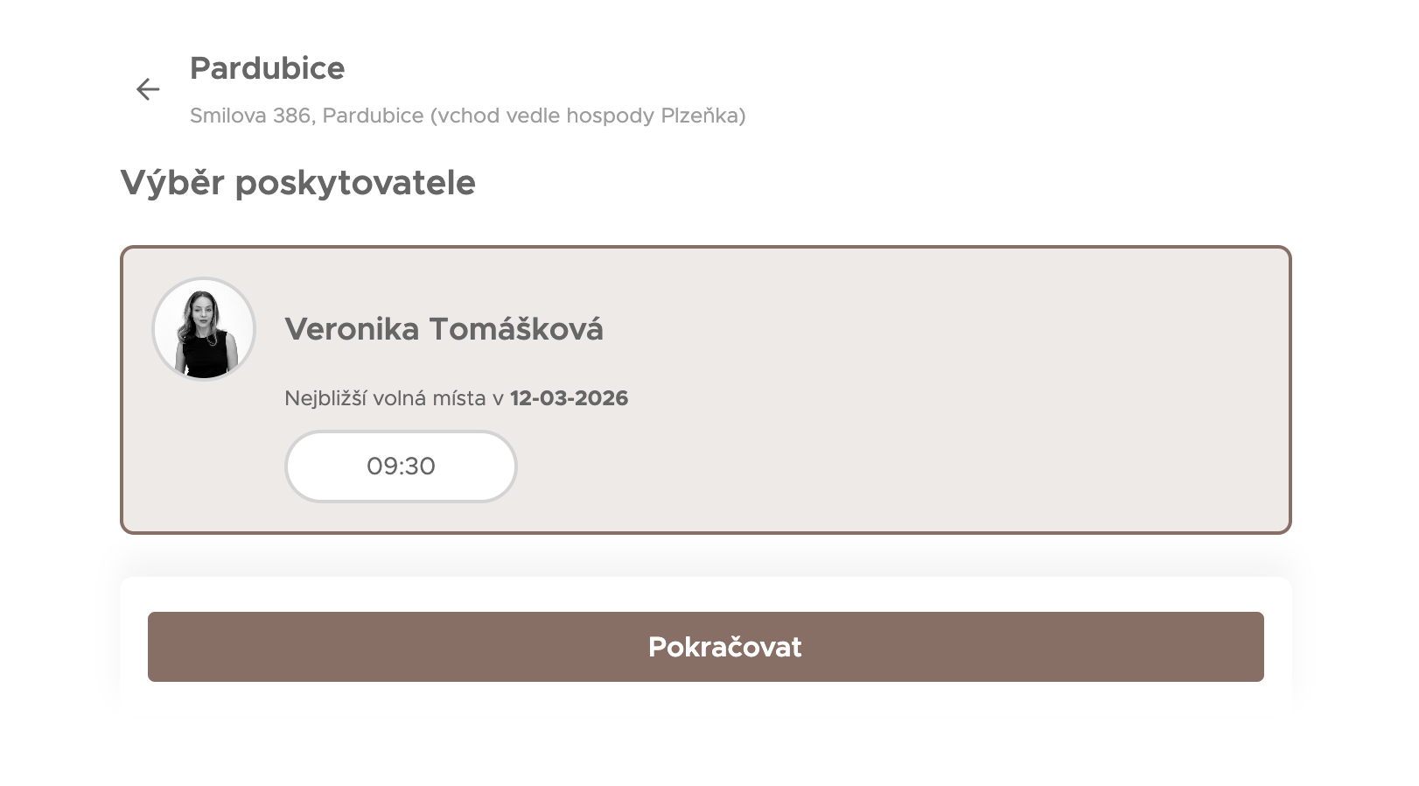Click the surname Tomášková on the card
1419x786 pixels.
[515, 329]
